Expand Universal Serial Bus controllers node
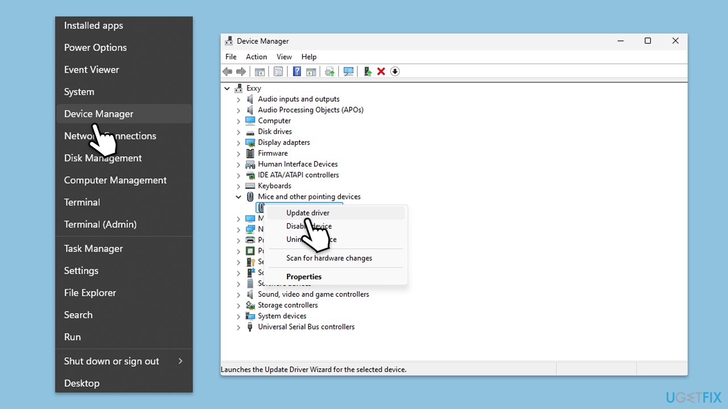Screen dimensions: 728x409 [x=239, y=327]
